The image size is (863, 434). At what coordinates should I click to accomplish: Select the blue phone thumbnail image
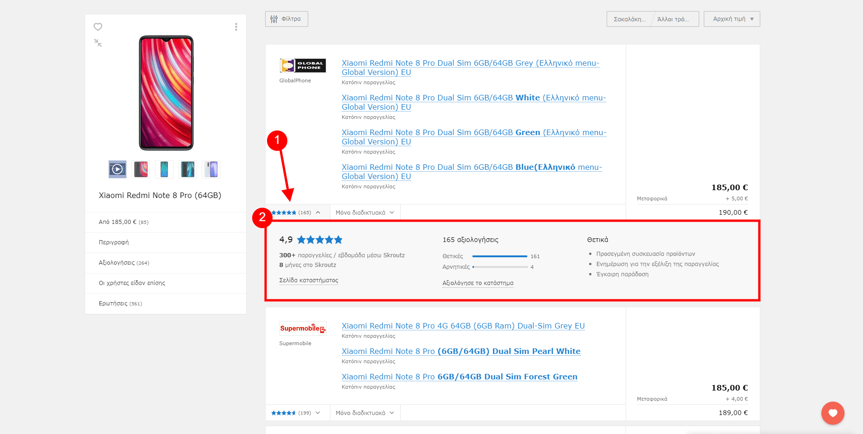point(164,169)
